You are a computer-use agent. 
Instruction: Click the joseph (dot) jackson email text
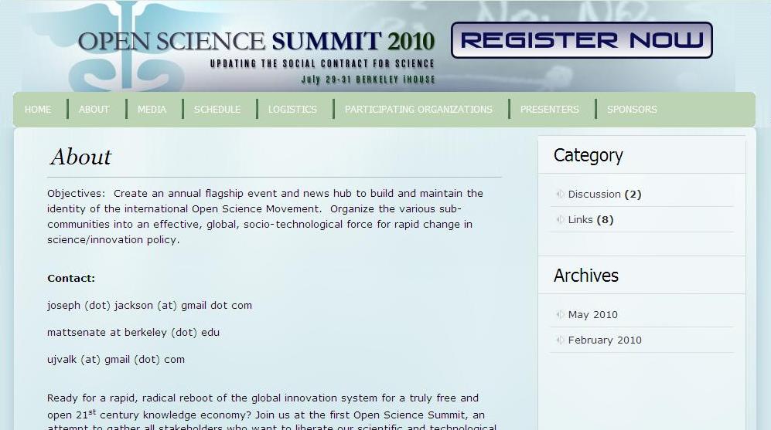click(x=149, y=305)
